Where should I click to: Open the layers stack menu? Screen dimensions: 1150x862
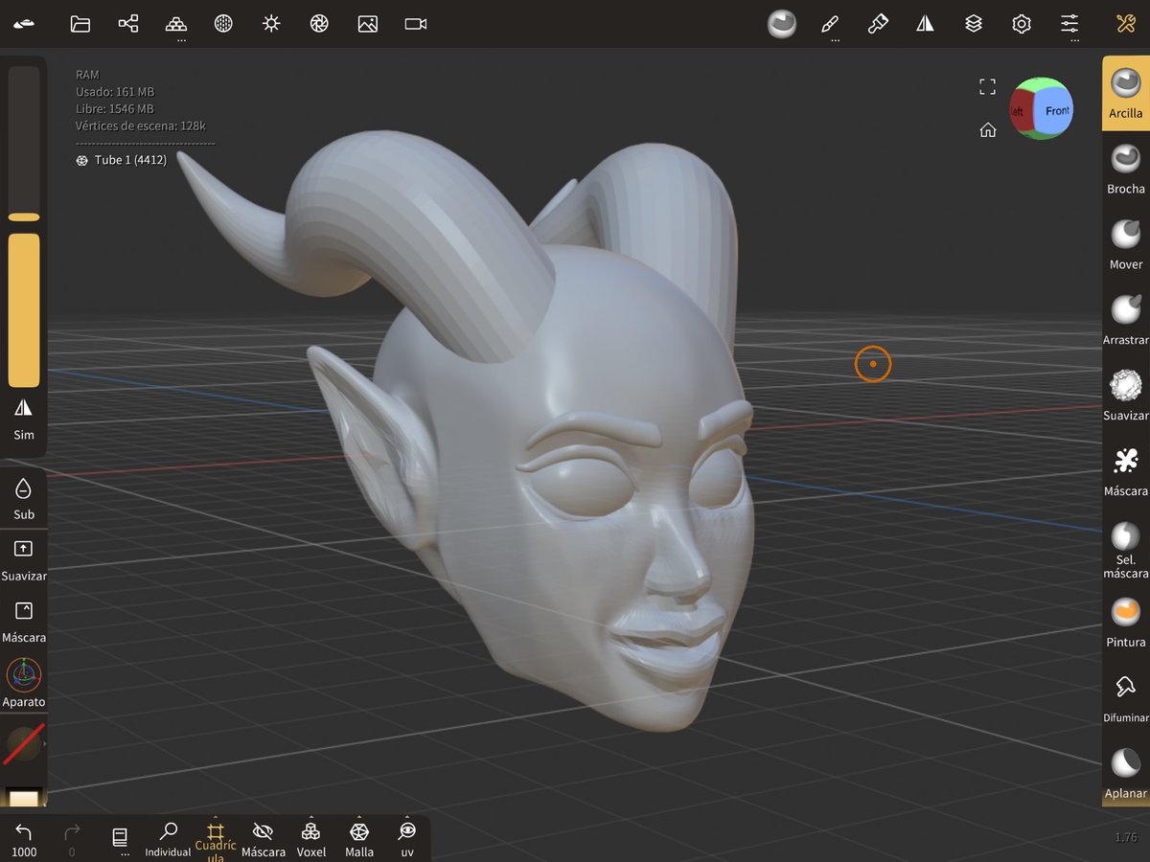[974, 24]
